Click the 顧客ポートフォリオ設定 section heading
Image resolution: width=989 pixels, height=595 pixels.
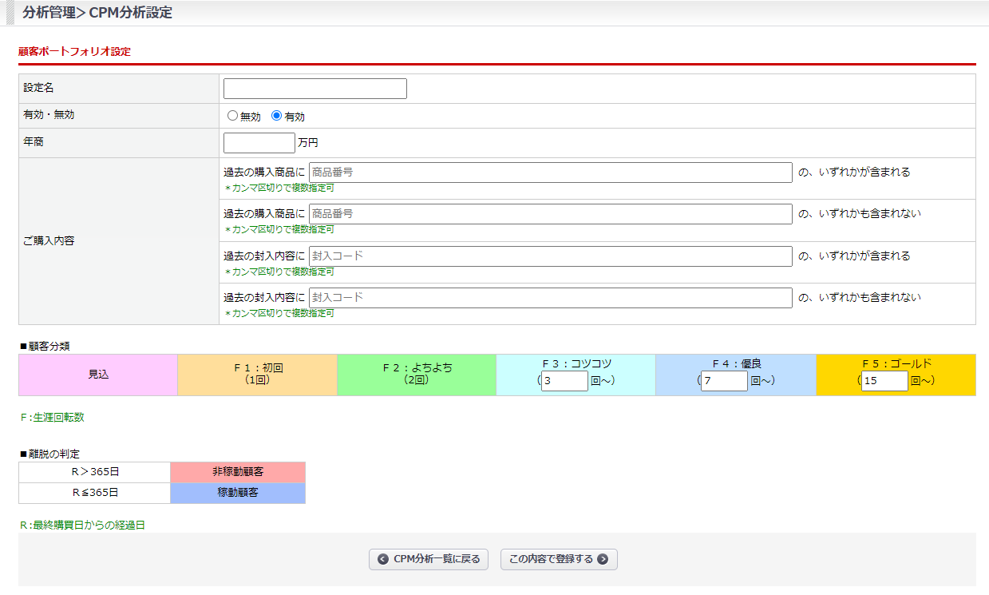(74, 52)
